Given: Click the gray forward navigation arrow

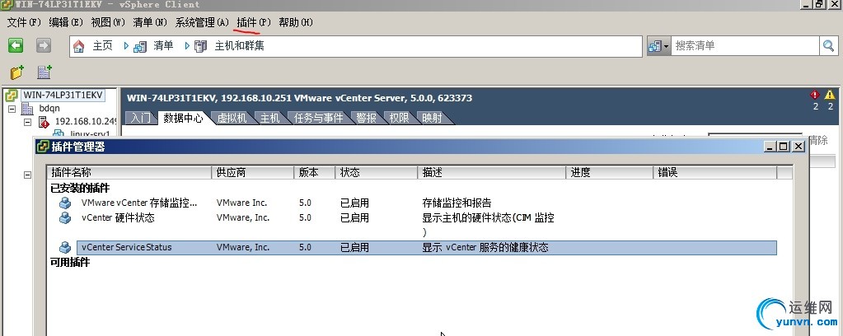Looking at the screenshot, I should pos(44,45).
